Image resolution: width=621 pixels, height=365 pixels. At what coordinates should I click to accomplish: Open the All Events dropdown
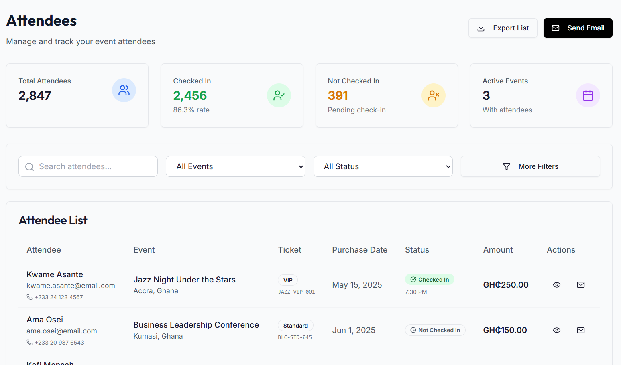pyautogui.click(x=236, y=166)
